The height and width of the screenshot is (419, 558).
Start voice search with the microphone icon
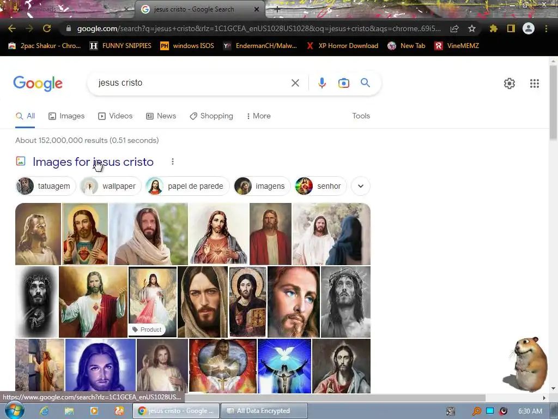322,83
